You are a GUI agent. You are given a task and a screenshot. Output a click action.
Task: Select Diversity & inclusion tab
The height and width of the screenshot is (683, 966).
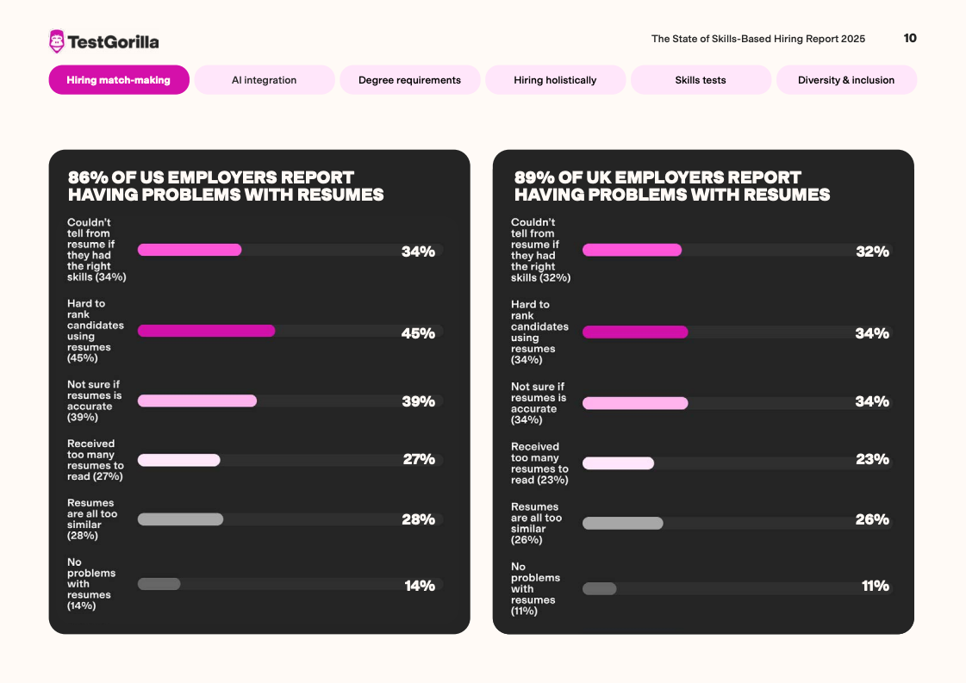[x=845, y=80]
